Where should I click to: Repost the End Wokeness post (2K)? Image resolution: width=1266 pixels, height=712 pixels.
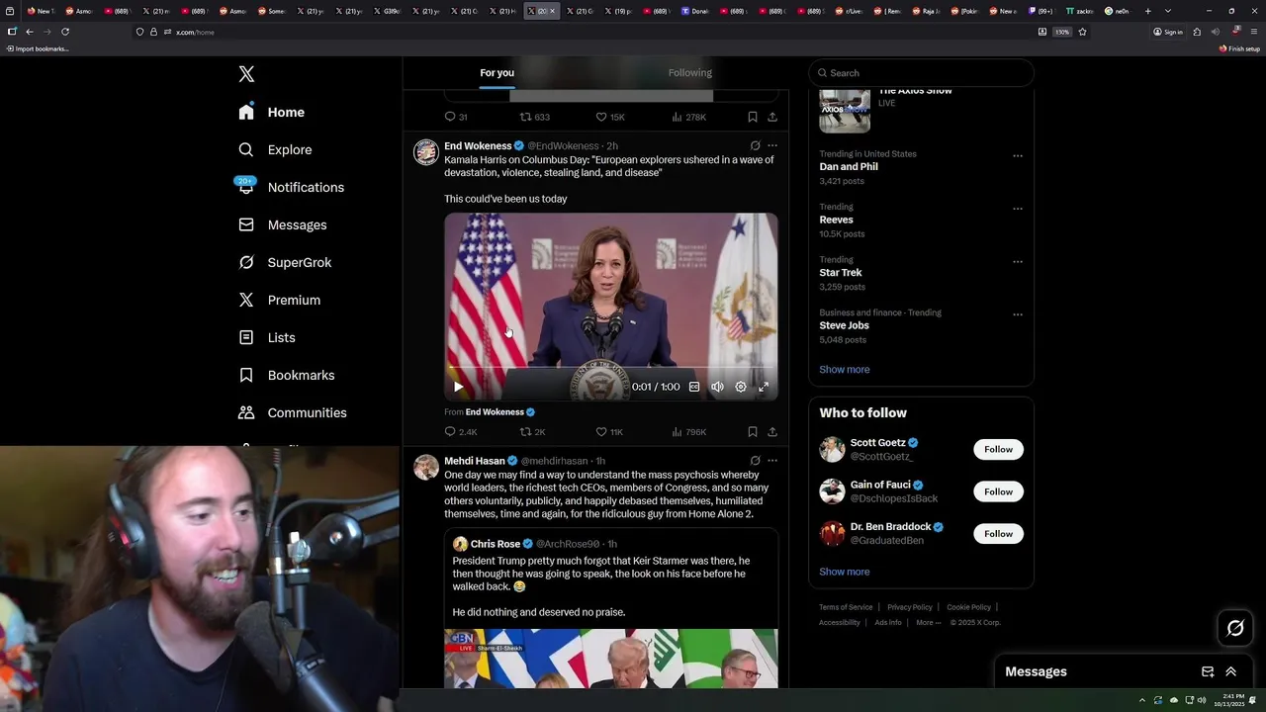click(533, 432)
